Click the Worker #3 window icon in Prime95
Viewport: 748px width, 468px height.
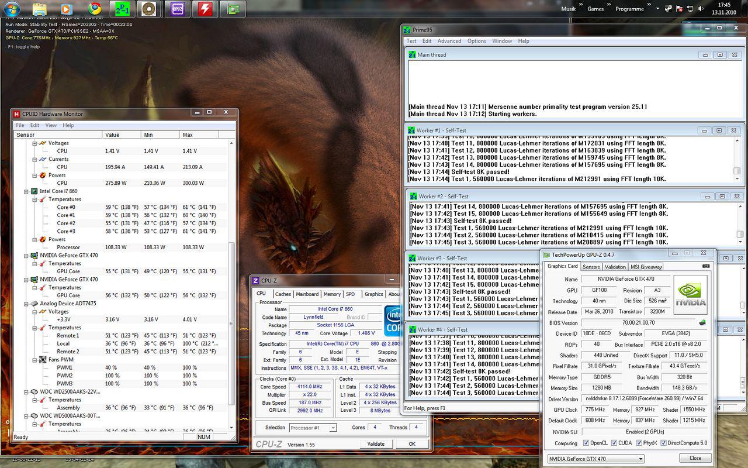coord(413,258)
